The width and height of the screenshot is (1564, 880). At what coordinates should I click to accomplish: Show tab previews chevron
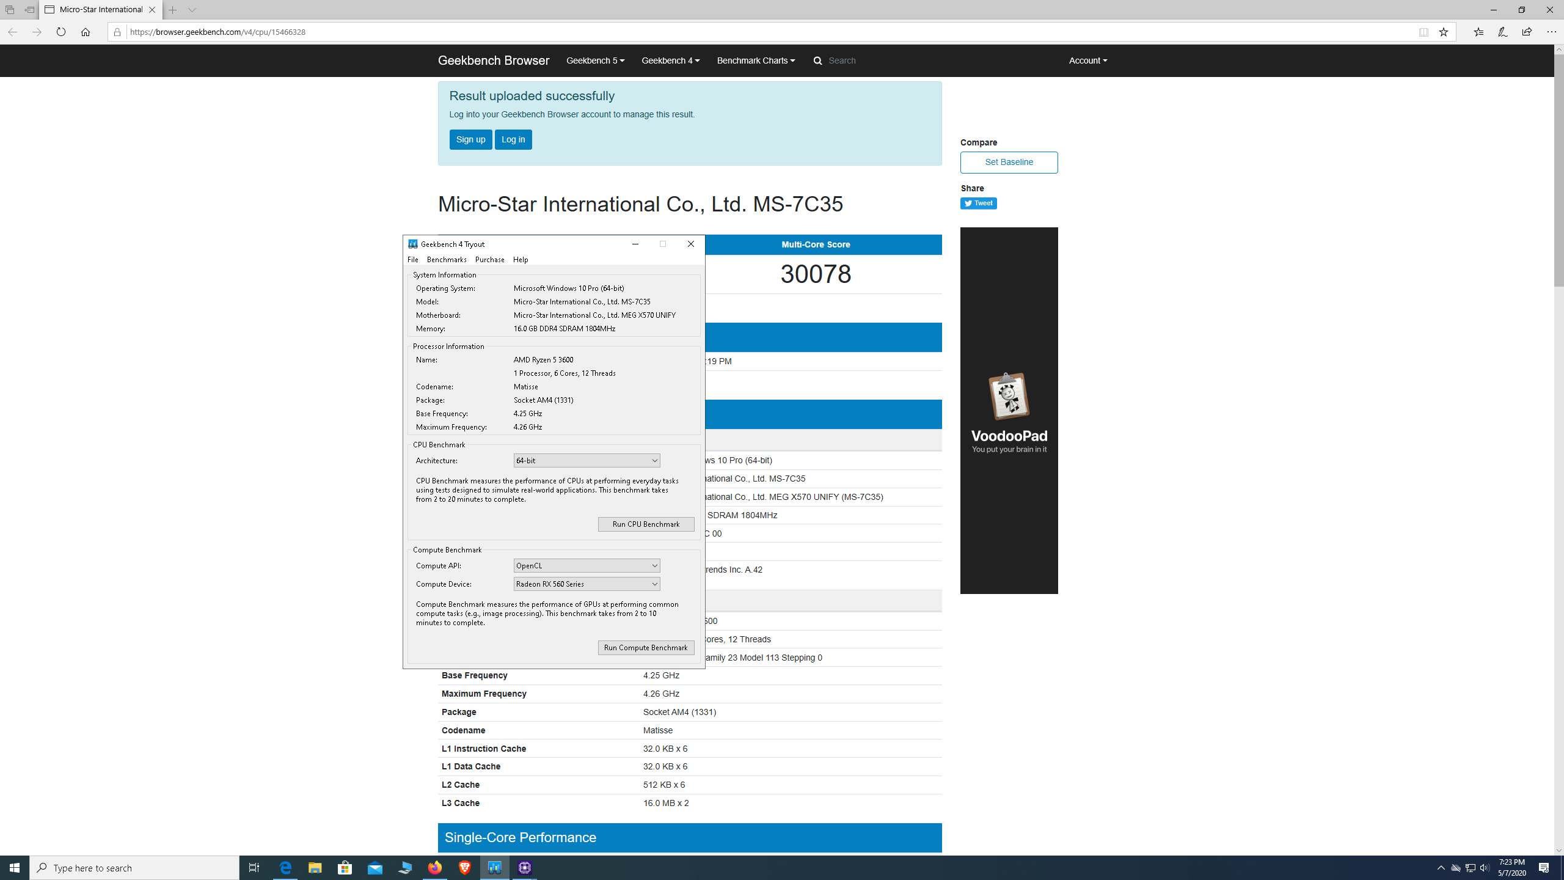click(x=192, y=10)
